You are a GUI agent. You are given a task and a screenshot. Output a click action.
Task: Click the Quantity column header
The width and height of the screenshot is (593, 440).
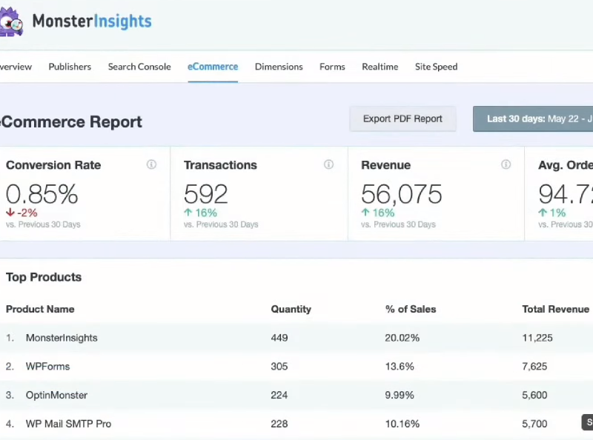[291, 309]
